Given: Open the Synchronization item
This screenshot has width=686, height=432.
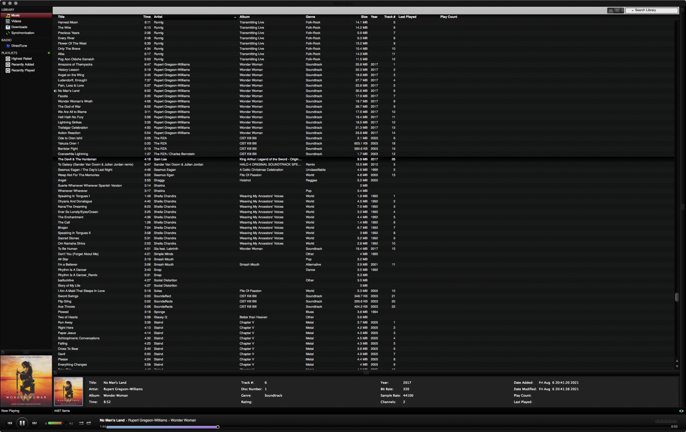Looking at the screenshot, I should tap(23, 33).
